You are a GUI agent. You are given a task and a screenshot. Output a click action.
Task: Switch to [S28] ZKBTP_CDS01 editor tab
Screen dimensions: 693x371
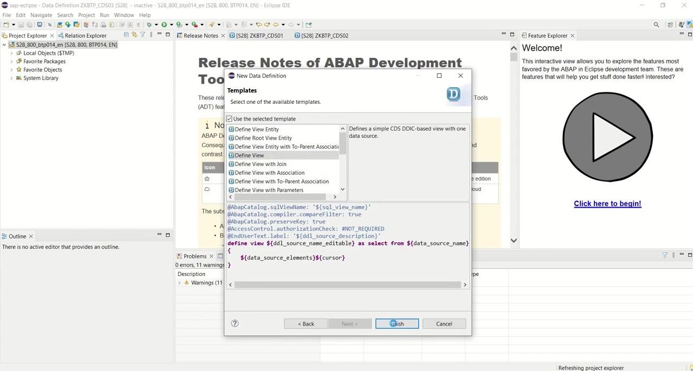tap(256, 36)
